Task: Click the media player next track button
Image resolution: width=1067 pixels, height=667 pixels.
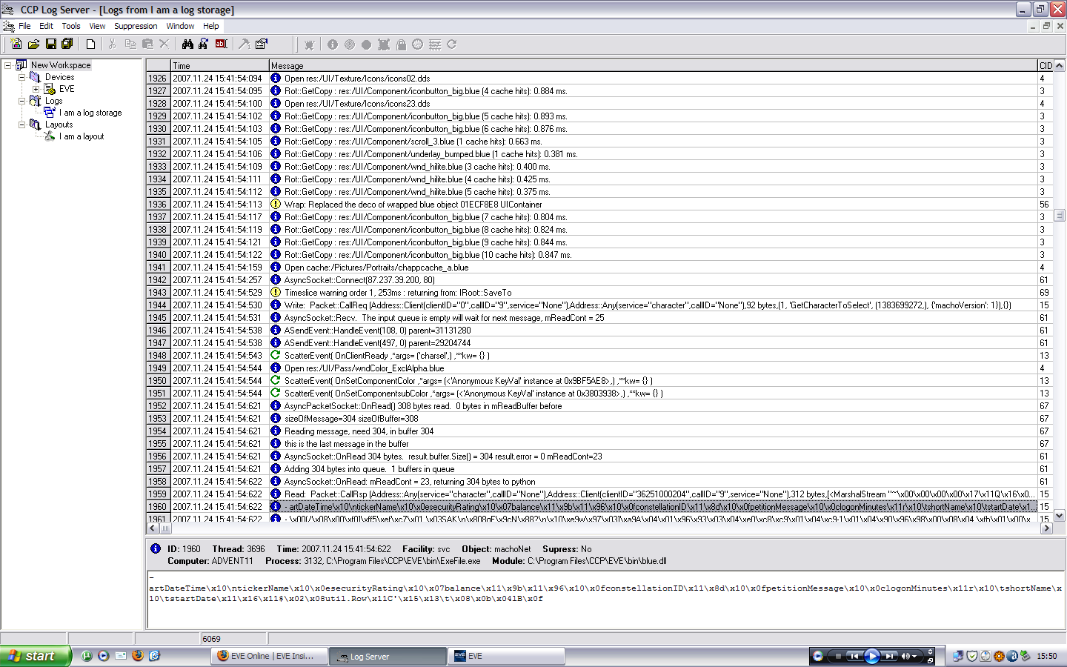Action: coord(889,656)
